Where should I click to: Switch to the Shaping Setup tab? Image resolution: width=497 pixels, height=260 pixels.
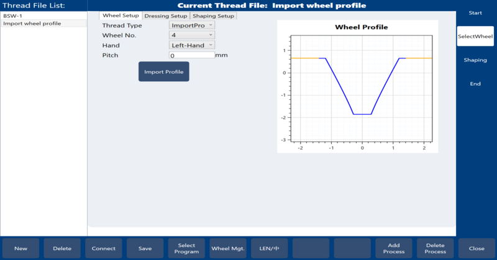pos(213,16)
